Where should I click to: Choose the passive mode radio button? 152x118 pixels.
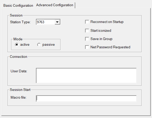pos(39,45)
